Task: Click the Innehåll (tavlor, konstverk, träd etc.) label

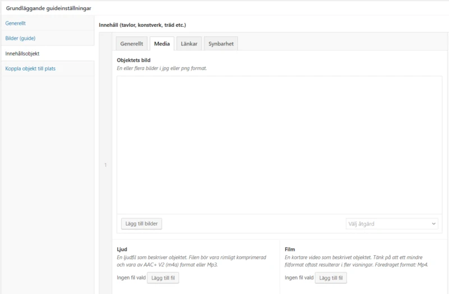Action: click(x=143, y=25)
